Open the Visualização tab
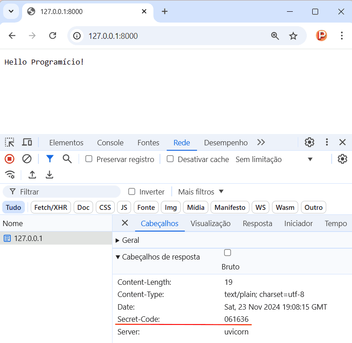 tap(211, 223)
